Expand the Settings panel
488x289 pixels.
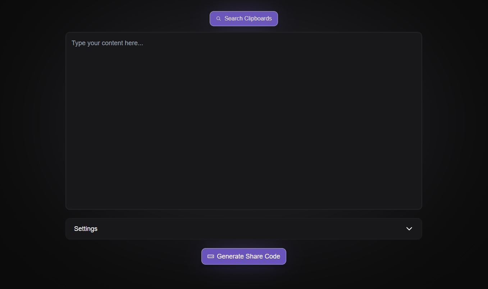tap(243, 229)
